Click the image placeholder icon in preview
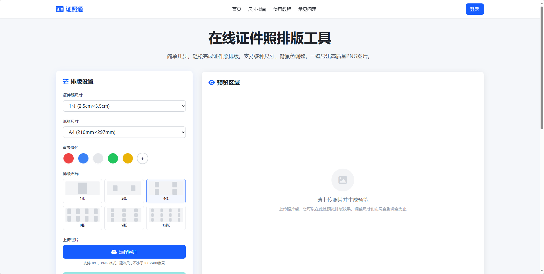 pyautogui.click(x=343, y=180)
